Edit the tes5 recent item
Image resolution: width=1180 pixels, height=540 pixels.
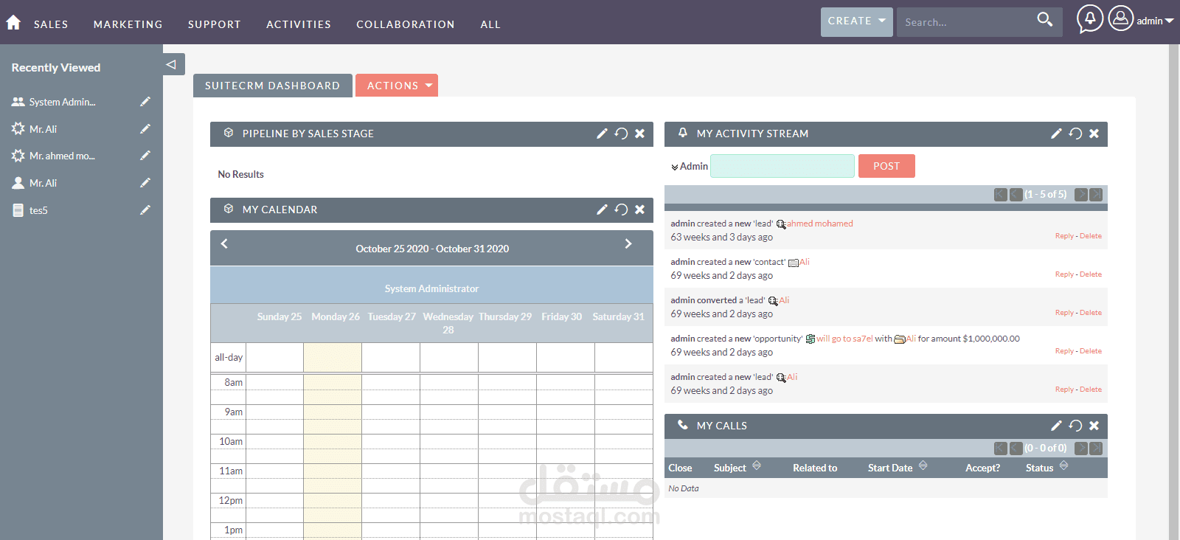[145, 210]
